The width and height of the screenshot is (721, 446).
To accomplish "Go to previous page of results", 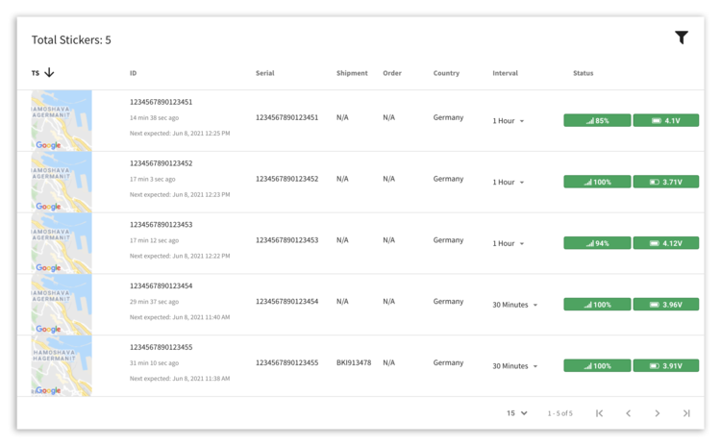I will pos(628,413).
